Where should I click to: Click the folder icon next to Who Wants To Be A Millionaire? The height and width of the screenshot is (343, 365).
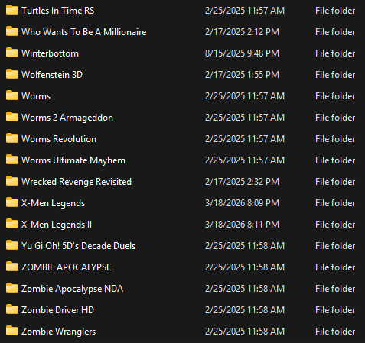tap(12, 31)
